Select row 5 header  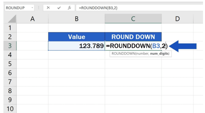(10, 64)
